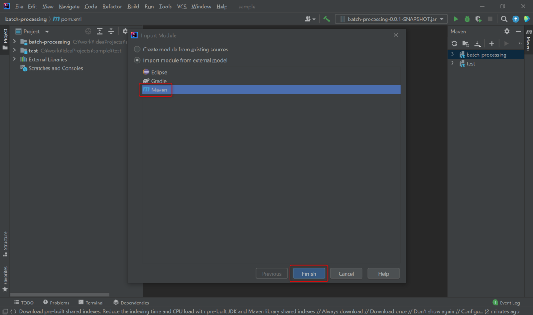
Task: Open the TODO tool window tab
Action: tap(24, 303)
